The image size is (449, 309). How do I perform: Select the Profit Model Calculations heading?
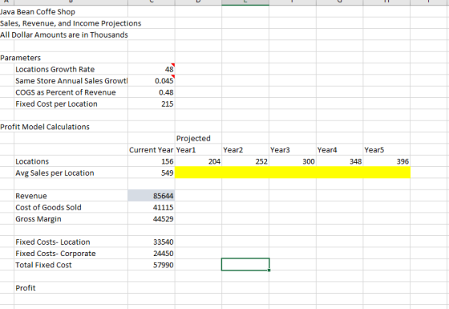[45, 127]
